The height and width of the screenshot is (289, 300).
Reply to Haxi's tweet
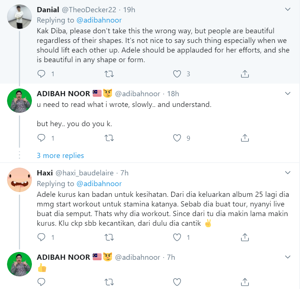(x=42, y=237)
